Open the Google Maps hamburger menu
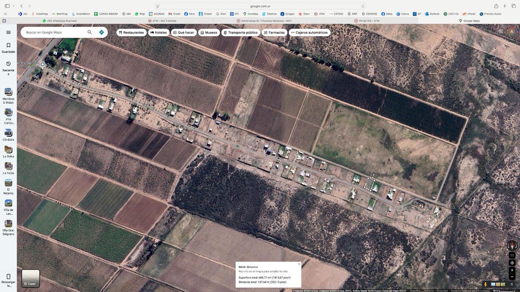This screenshot has width=520, height=292. 8,32
